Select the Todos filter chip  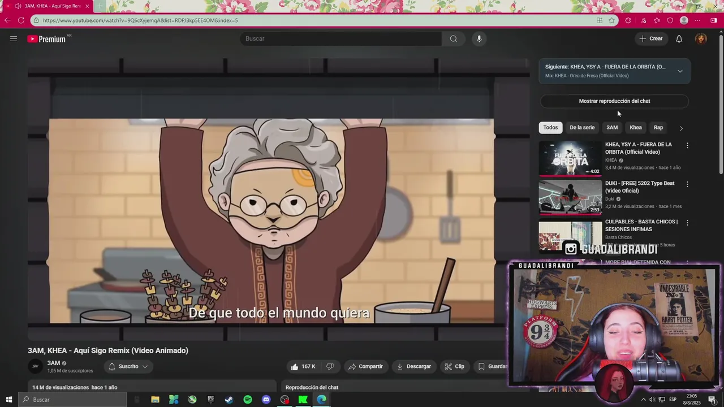[x=550, y=128]
